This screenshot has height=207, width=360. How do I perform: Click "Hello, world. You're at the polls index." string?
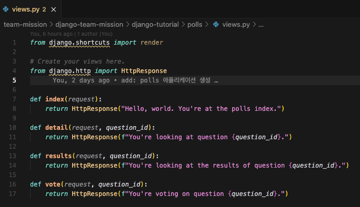coord(201,109)
